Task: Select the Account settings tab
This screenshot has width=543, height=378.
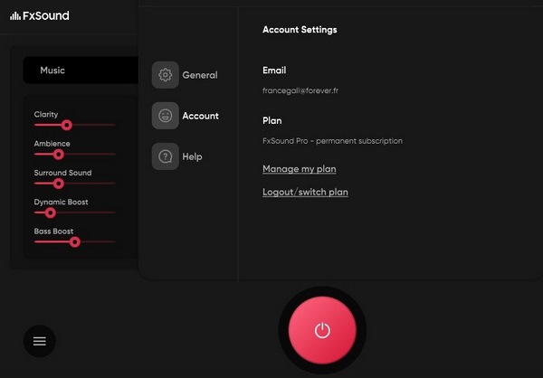Action: [x=186, y=116]
